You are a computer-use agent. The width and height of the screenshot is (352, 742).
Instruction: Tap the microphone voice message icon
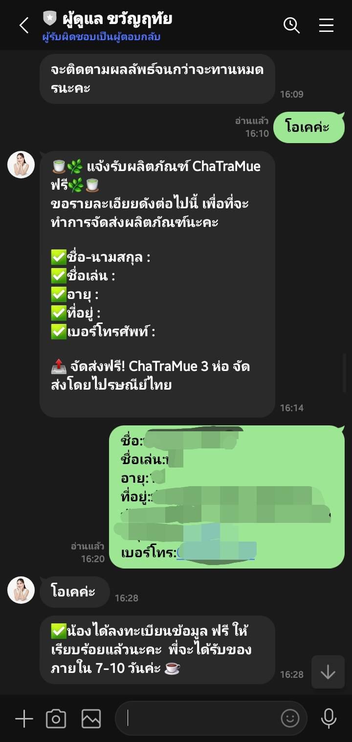click(329, 718)
